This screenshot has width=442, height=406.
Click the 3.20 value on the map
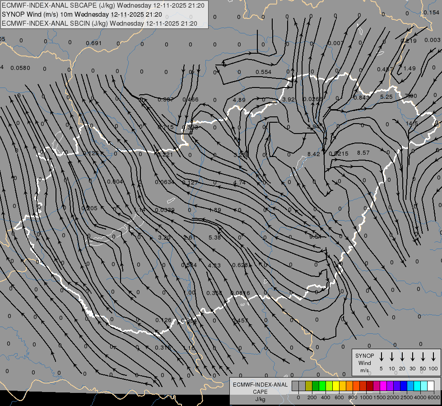[x=164, y=238]
